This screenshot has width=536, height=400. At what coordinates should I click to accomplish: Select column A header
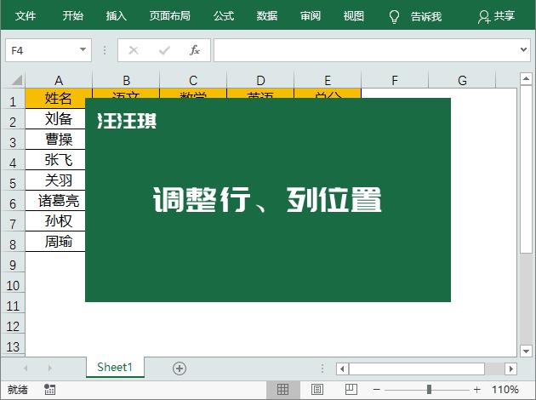[x=59, y=81]
